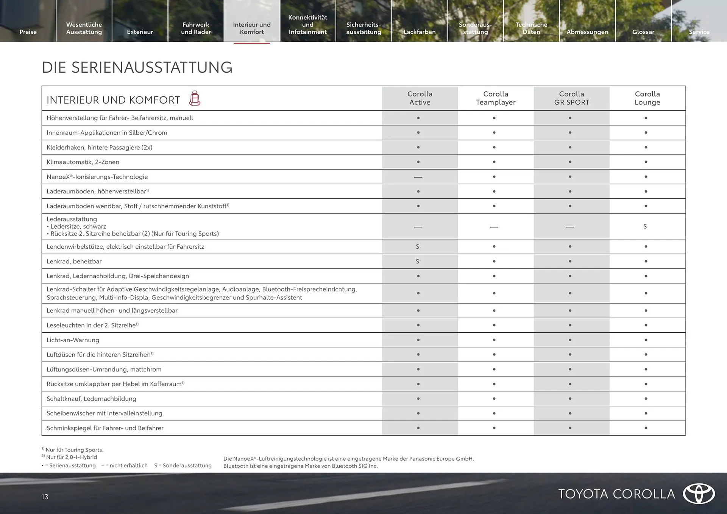Click the page number 13

coord(44,496)
